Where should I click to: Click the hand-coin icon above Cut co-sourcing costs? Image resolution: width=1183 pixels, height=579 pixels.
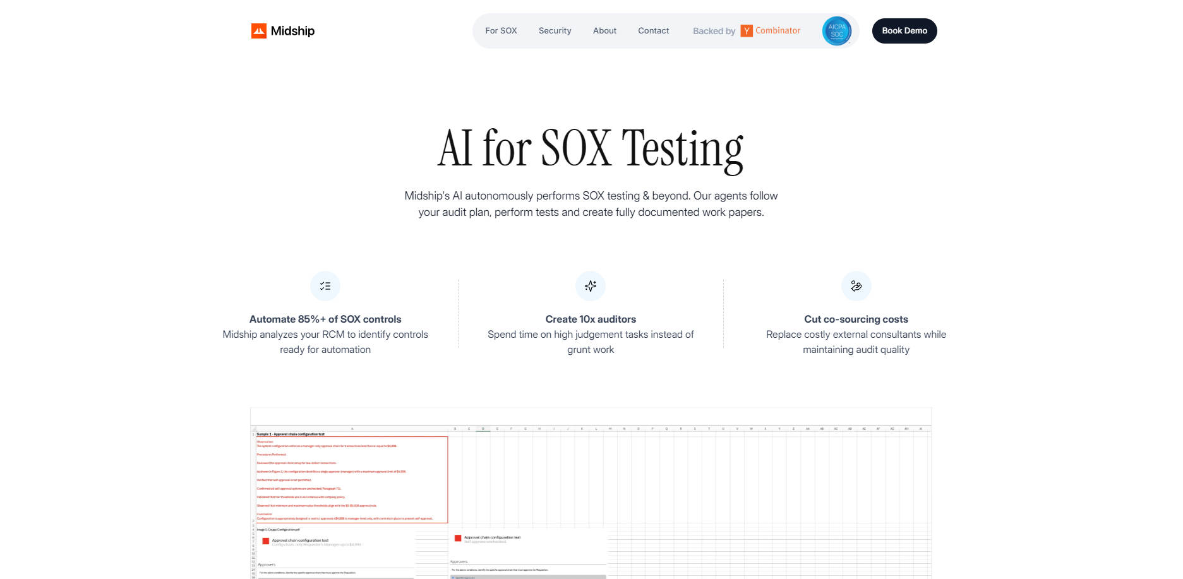[x=856, y=286]
